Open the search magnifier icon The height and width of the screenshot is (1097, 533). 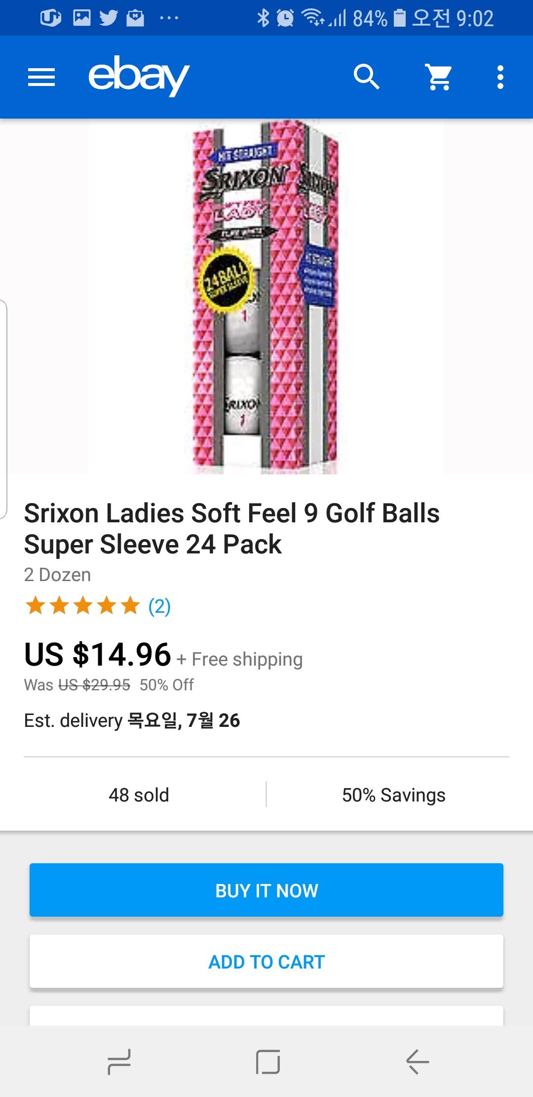(366, 77)
